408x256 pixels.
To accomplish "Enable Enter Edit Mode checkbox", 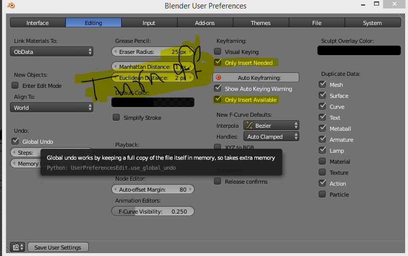I will coord(15,85).
